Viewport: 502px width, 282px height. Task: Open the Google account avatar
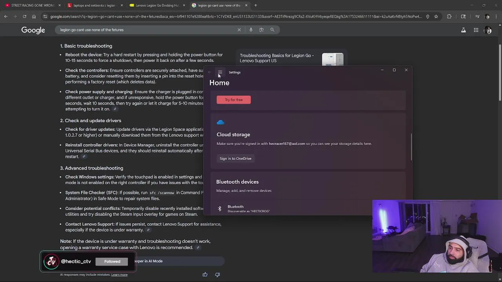[488, 30]
